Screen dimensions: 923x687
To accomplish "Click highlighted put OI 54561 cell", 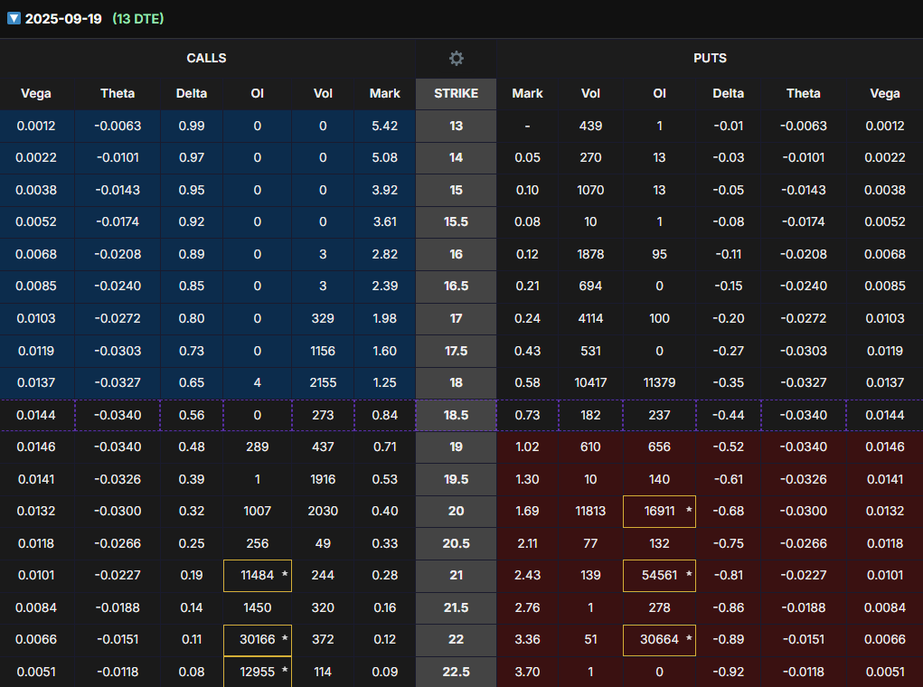I will [659, 576].
